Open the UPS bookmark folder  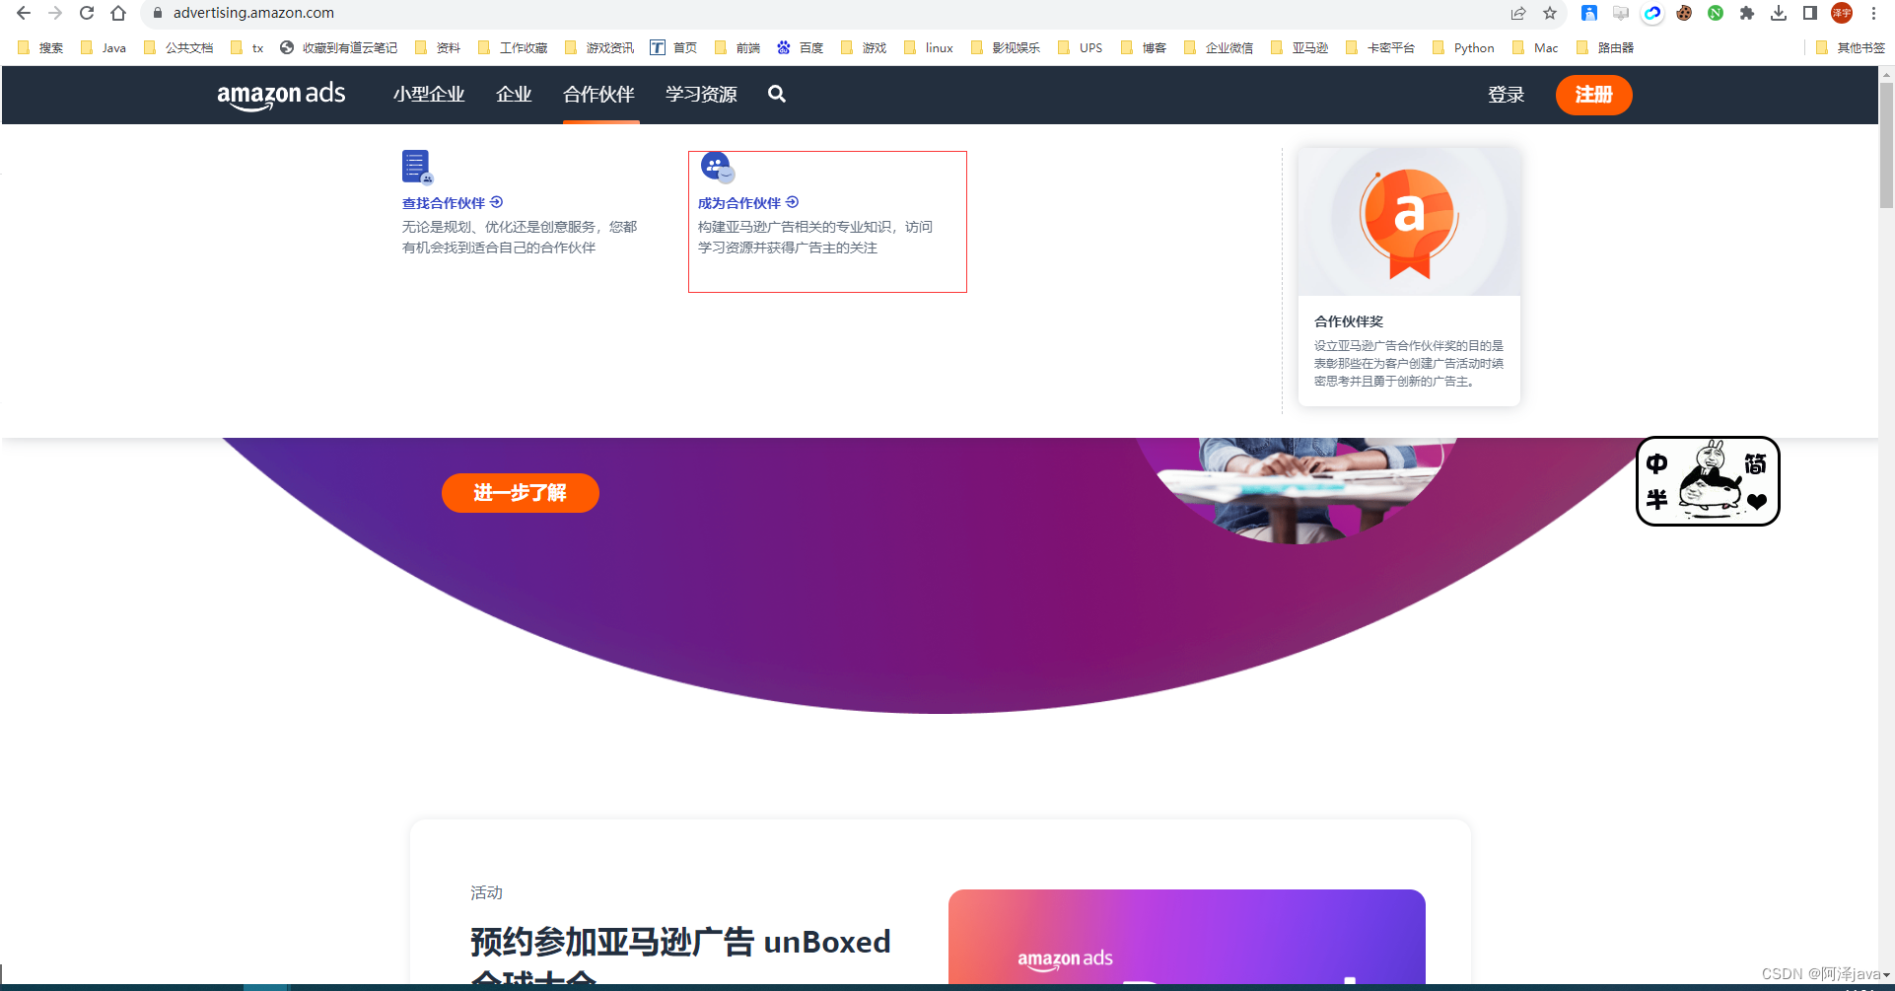(1080, 47)
